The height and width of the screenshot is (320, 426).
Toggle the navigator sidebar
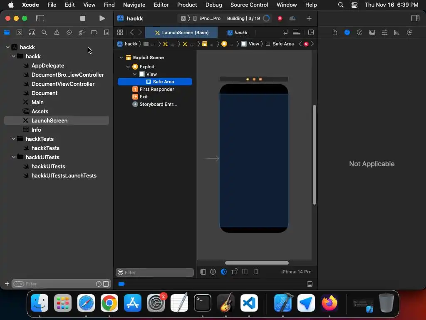(40, 18)
